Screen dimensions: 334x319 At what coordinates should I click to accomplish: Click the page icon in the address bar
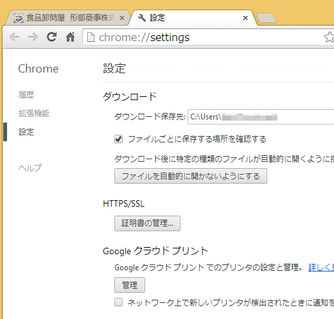click(91, 37)
